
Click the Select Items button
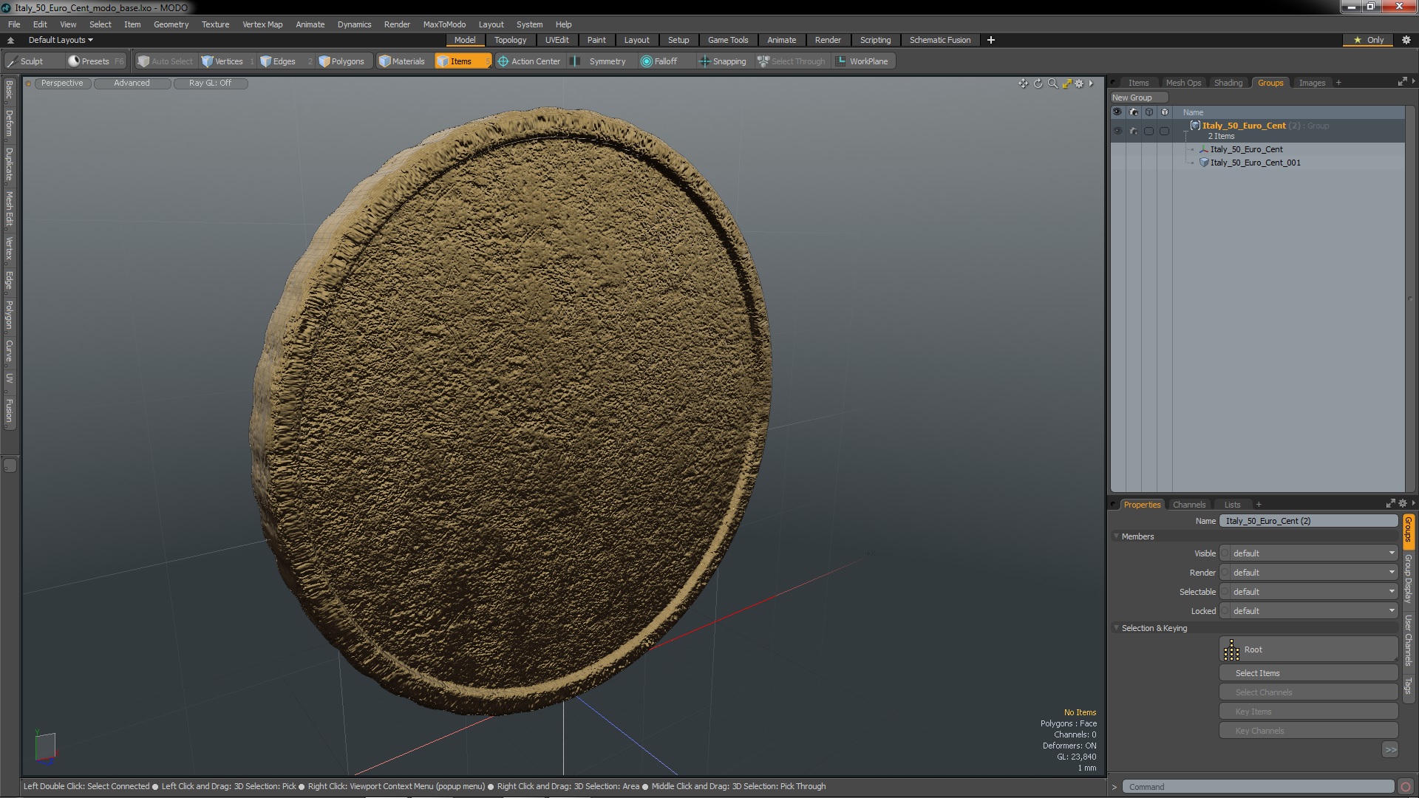pos(1308,673)
